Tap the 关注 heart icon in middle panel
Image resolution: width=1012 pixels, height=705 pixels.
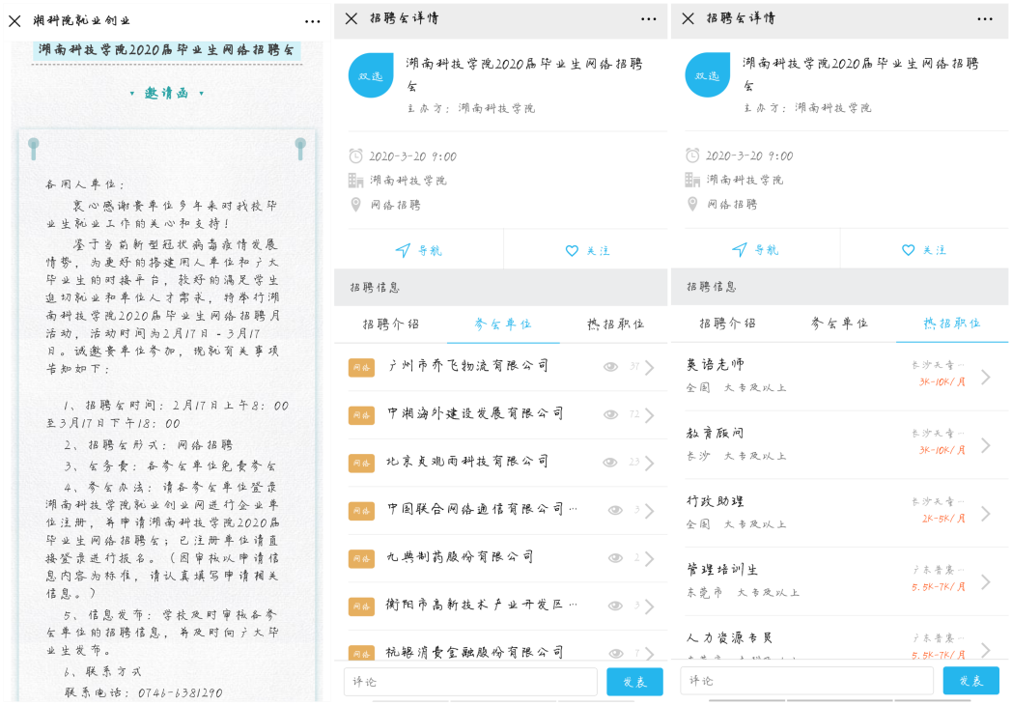click(x=572, y=250)
